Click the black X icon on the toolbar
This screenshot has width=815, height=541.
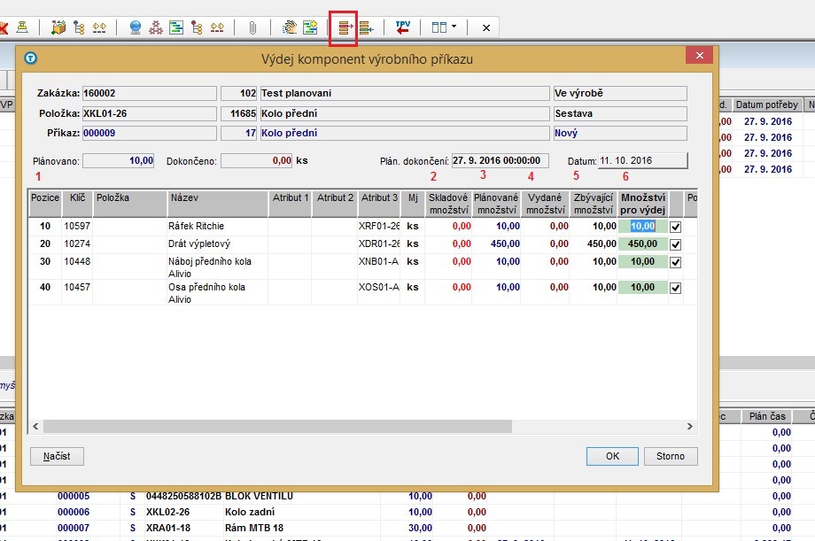click(x=486, y=28)
